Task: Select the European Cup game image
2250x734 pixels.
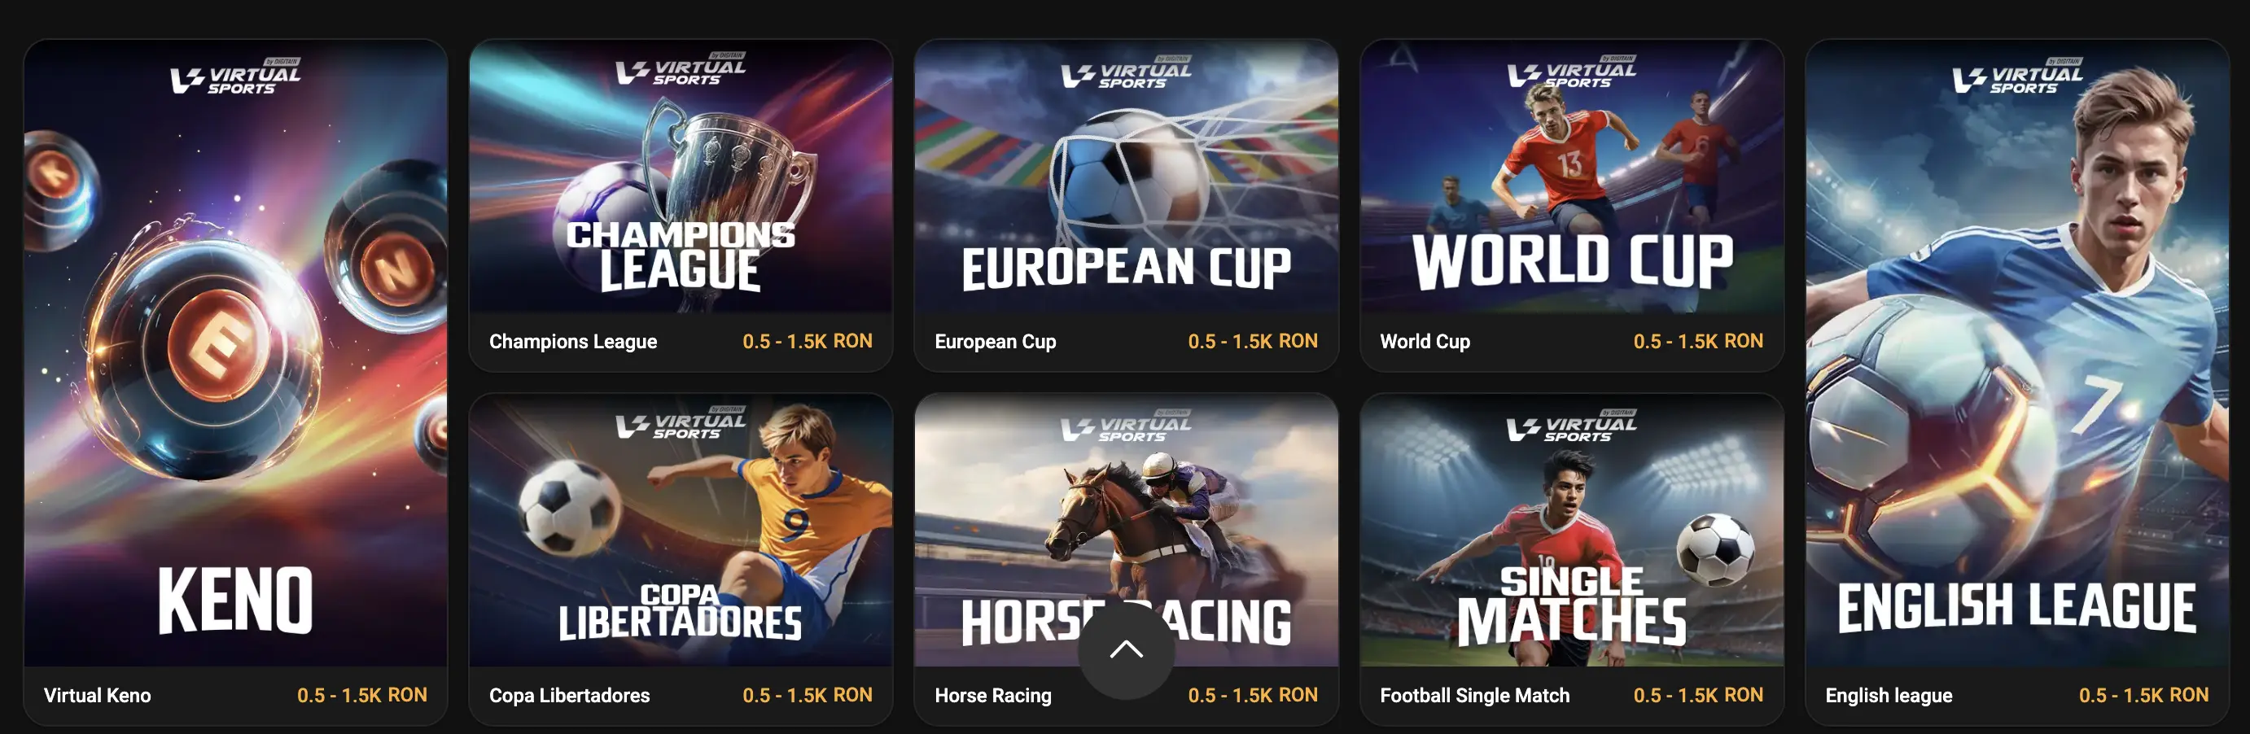Action: coord(1126,177)
